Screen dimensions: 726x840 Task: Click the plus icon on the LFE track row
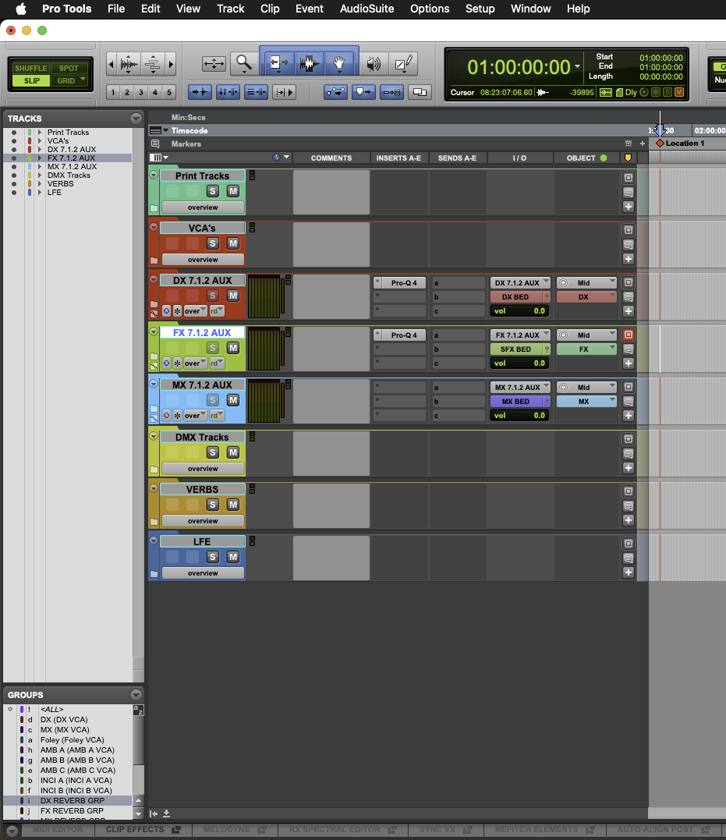tap(629, 572)
